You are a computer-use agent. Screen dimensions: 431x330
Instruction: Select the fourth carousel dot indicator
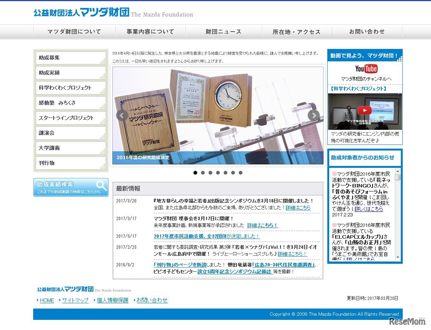click(x=218, y=173)
